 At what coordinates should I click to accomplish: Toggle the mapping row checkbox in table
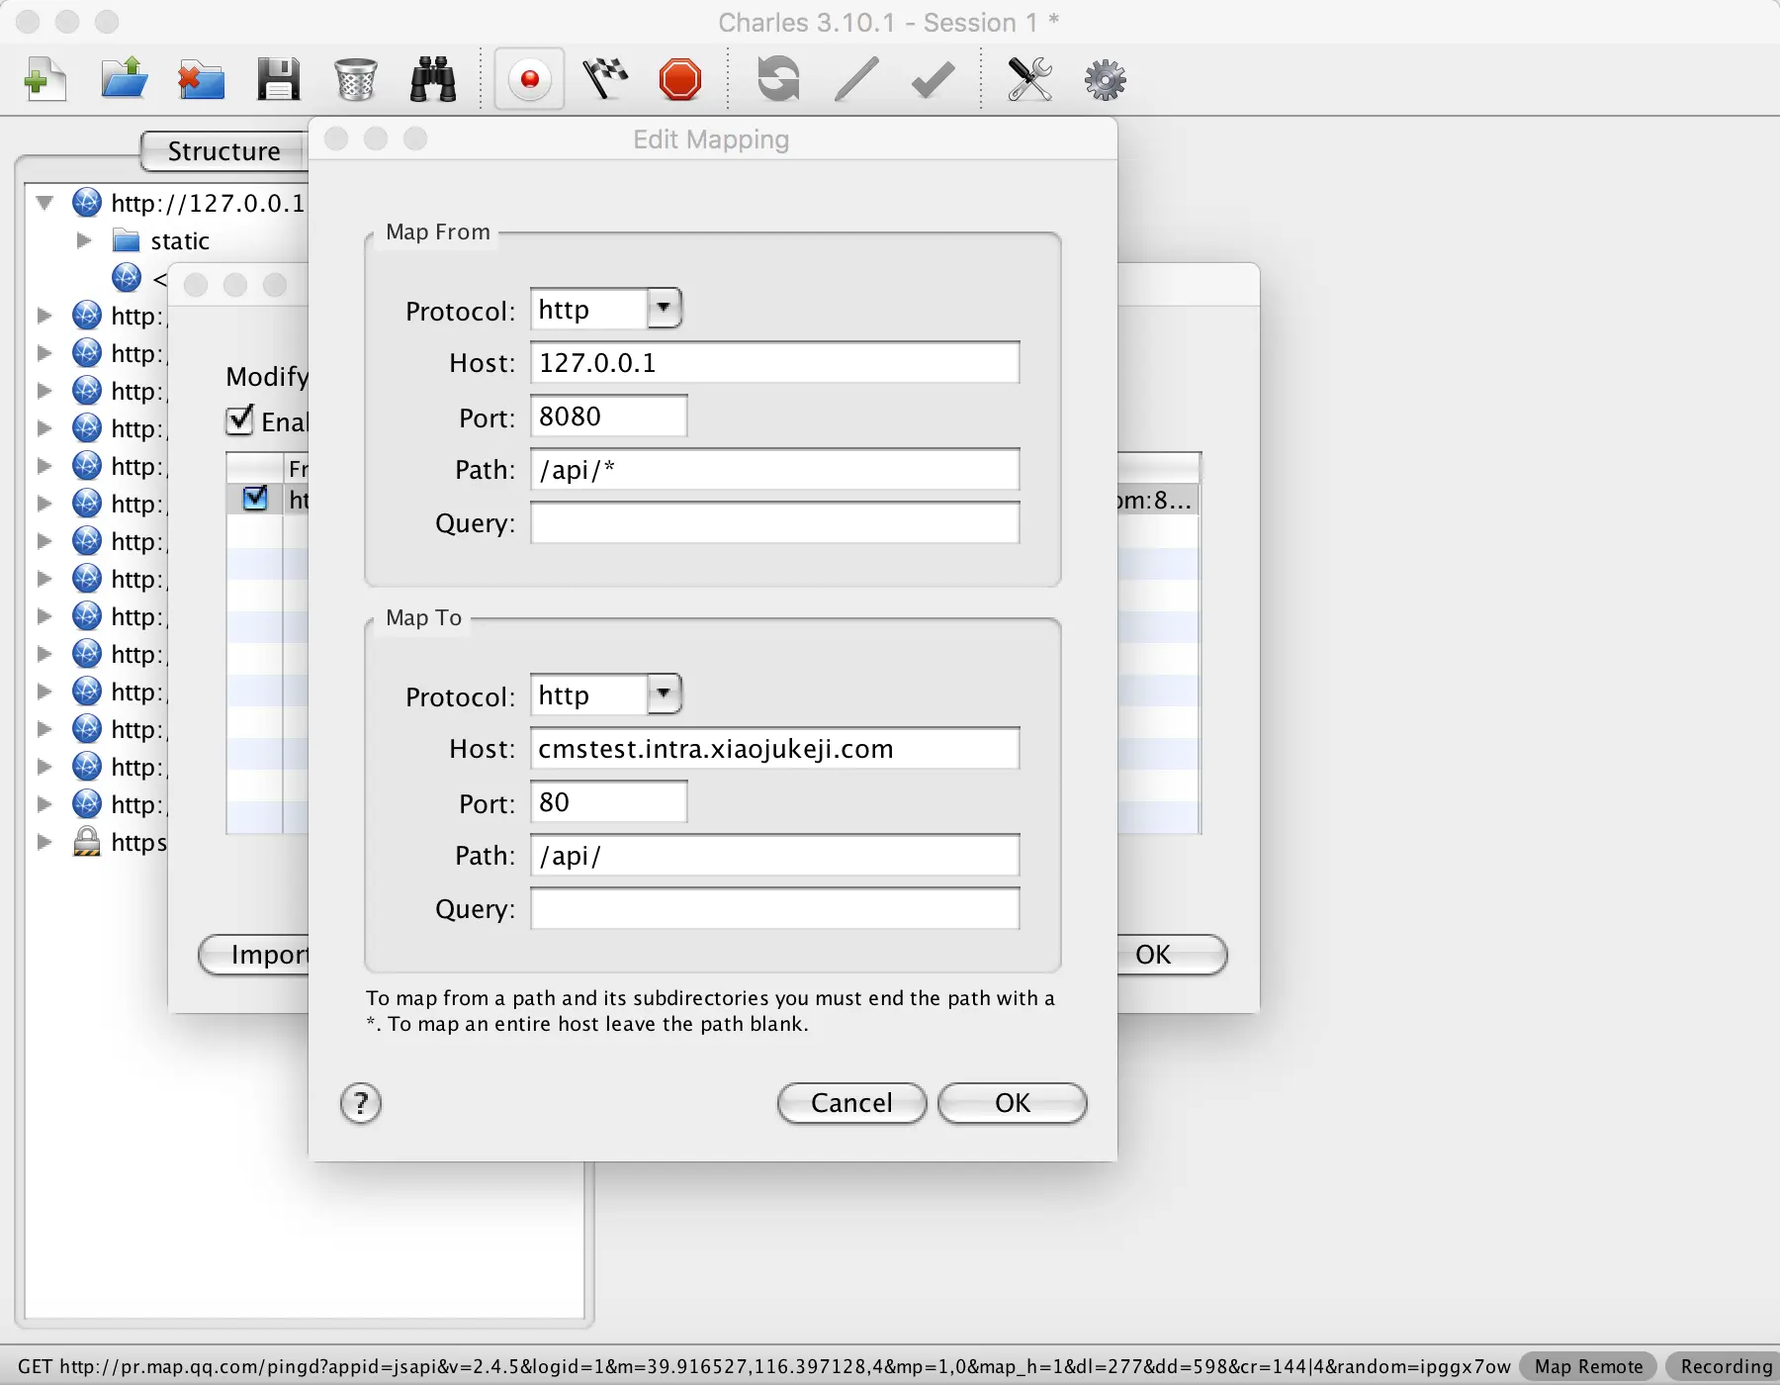255,499
